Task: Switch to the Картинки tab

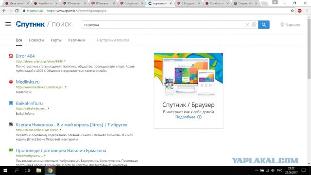Action: click(x=77, y=40)
